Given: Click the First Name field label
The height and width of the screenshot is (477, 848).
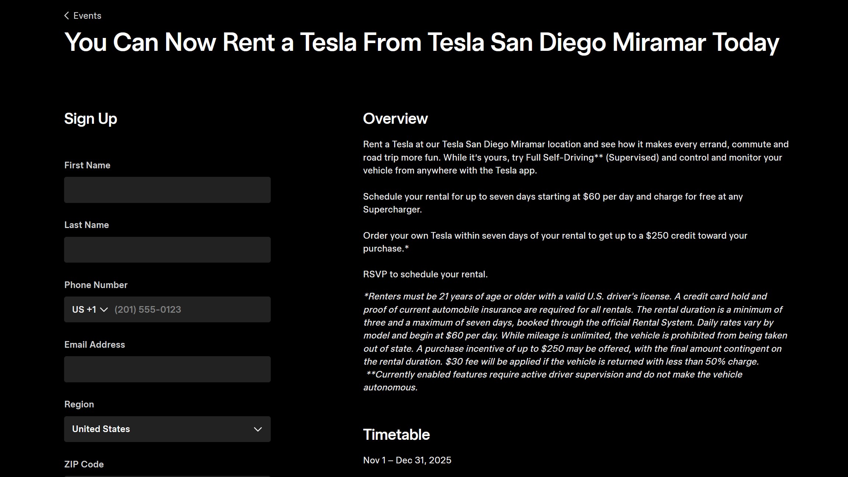Looking at the screenshot, I should 87,165.
